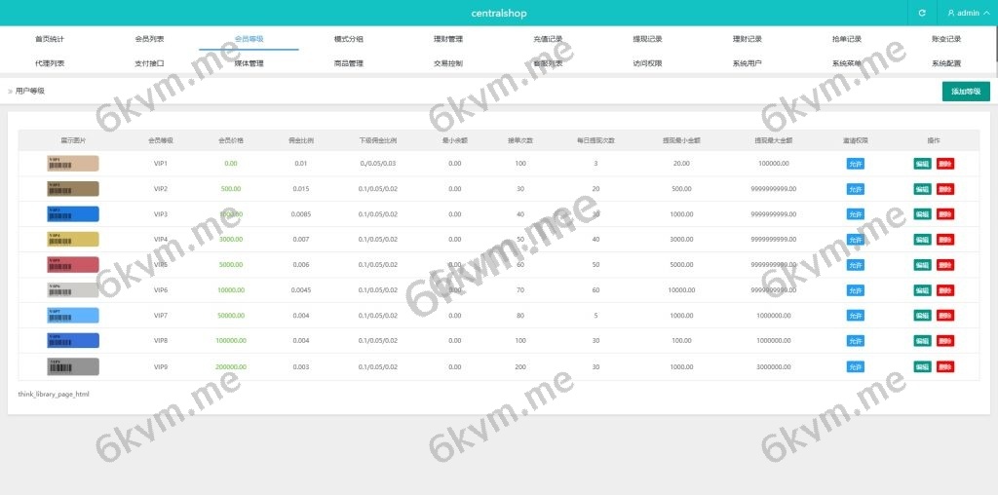This screenshot has height=495, width=998.
Task: Click the 添加等级 button
Action: coord(966,92)
